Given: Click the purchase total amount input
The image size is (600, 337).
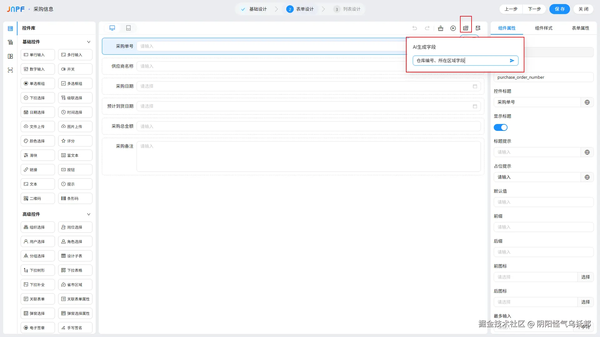Looking at the screenshot, I should tap(309, 126).
